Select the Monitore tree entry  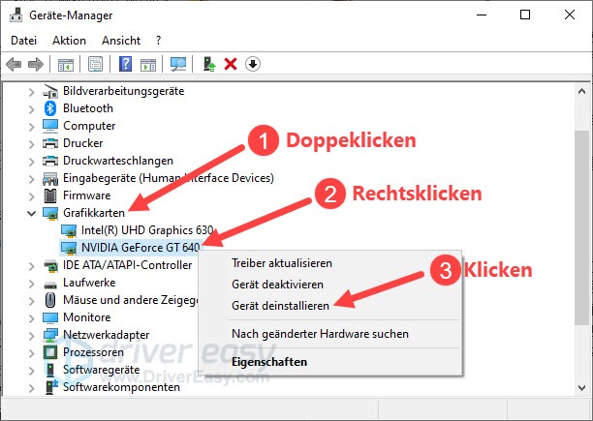pos(87,317)
